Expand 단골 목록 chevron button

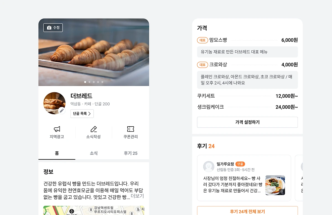(x=82, y=114)
